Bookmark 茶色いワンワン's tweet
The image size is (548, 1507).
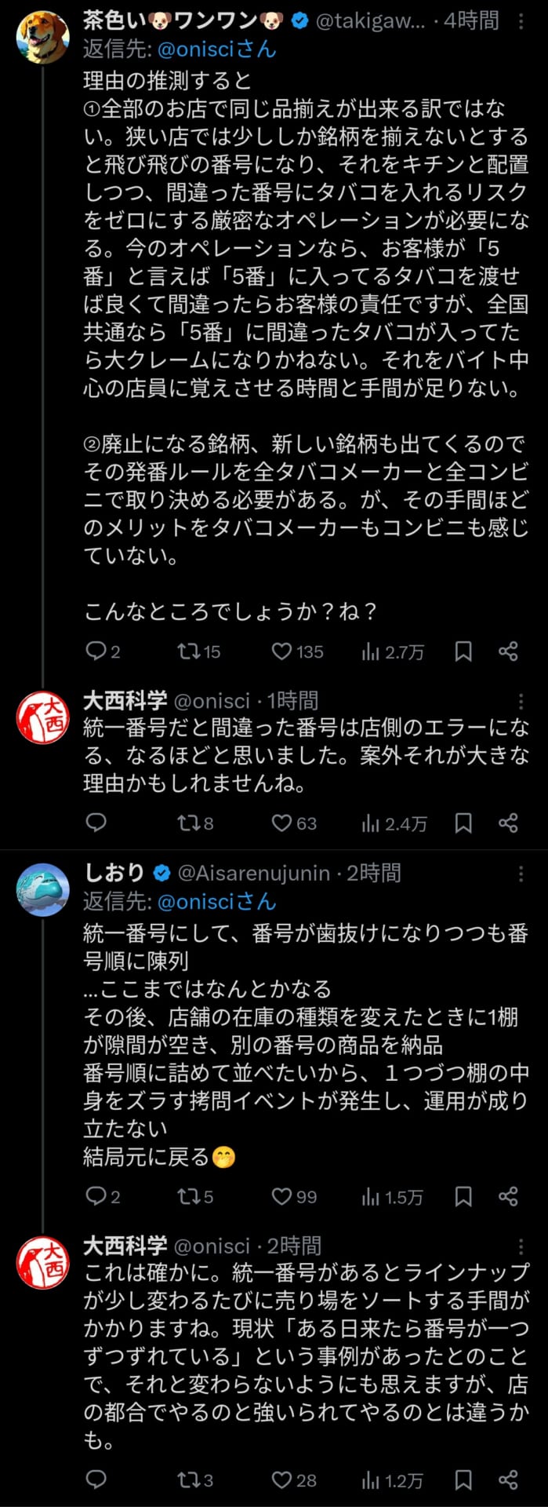(463, 651)
